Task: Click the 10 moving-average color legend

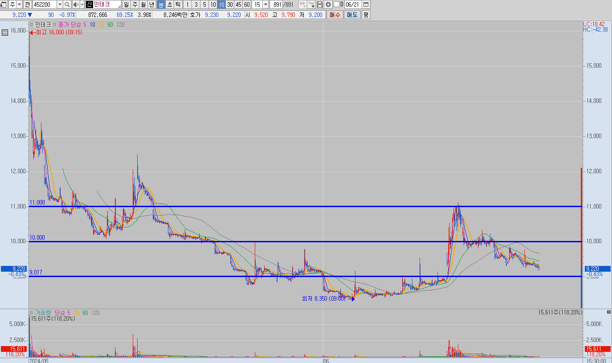Action: [x=92, y=24]
